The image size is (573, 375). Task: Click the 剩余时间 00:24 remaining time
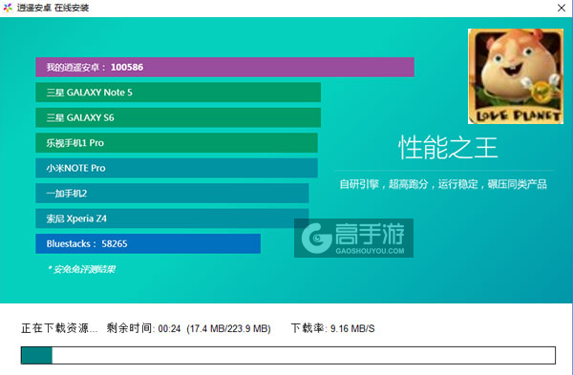(143, 328)
